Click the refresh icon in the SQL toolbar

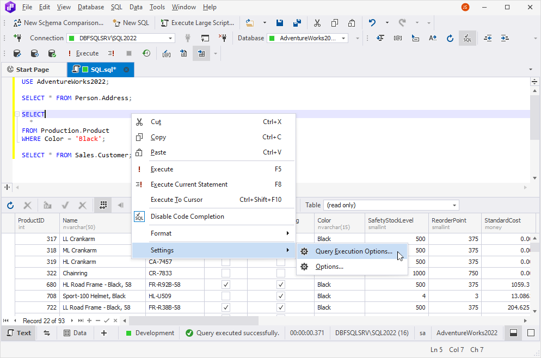click(450, 38)
